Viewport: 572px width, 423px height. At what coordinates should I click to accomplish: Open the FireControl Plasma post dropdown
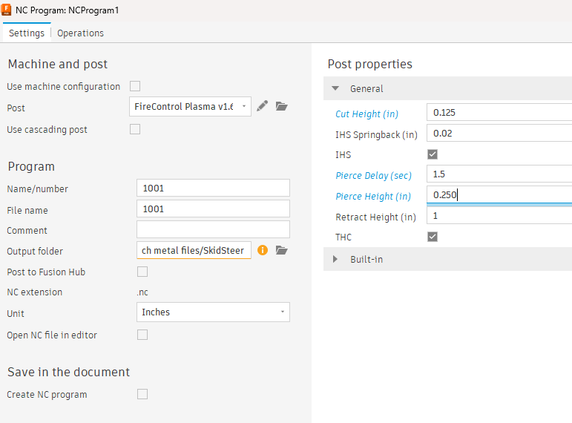point(190,107)
